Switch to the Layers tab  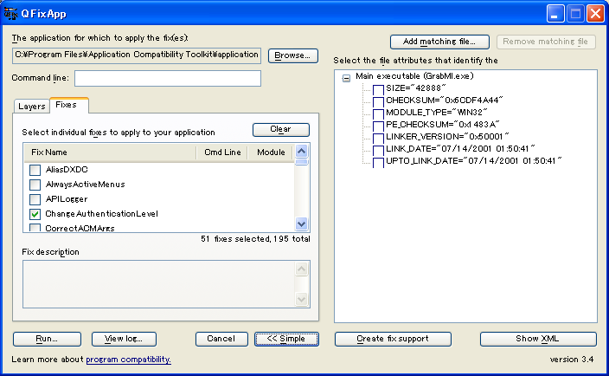[x=32, y=107]
